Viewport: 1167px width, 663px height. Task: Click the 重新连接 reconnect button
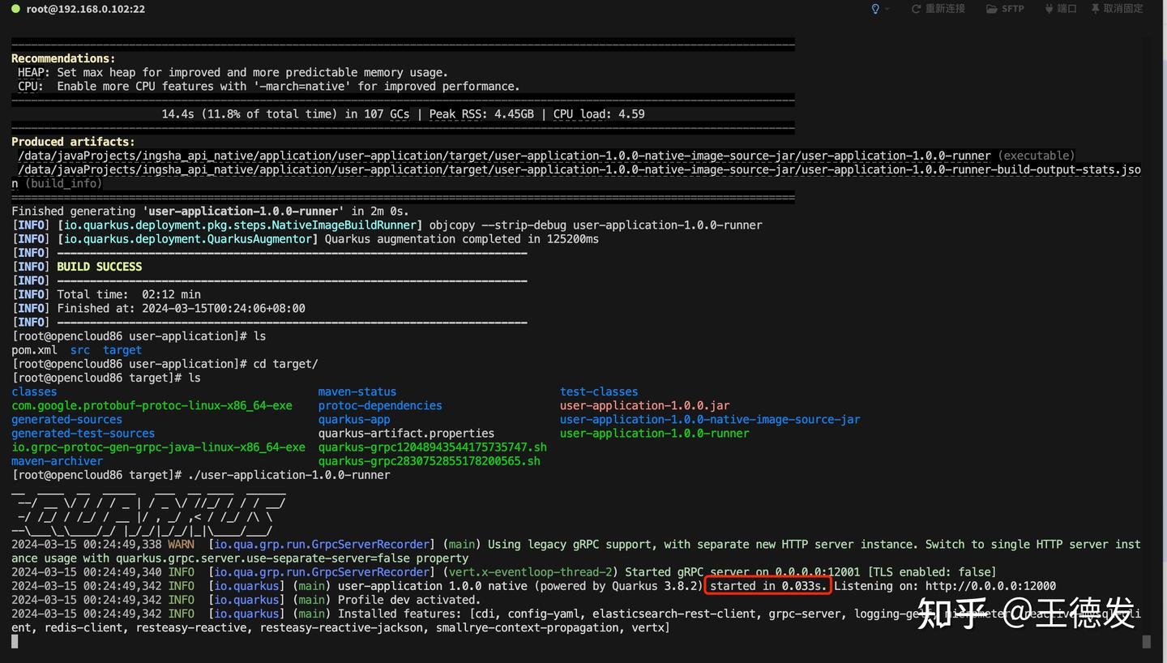tap(944, 9)
